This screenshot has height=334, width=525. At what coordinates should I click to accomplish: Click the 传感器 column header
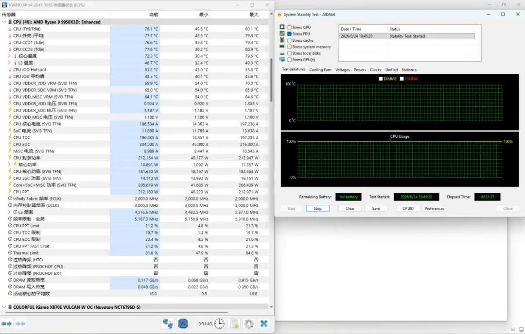[55, 15]
